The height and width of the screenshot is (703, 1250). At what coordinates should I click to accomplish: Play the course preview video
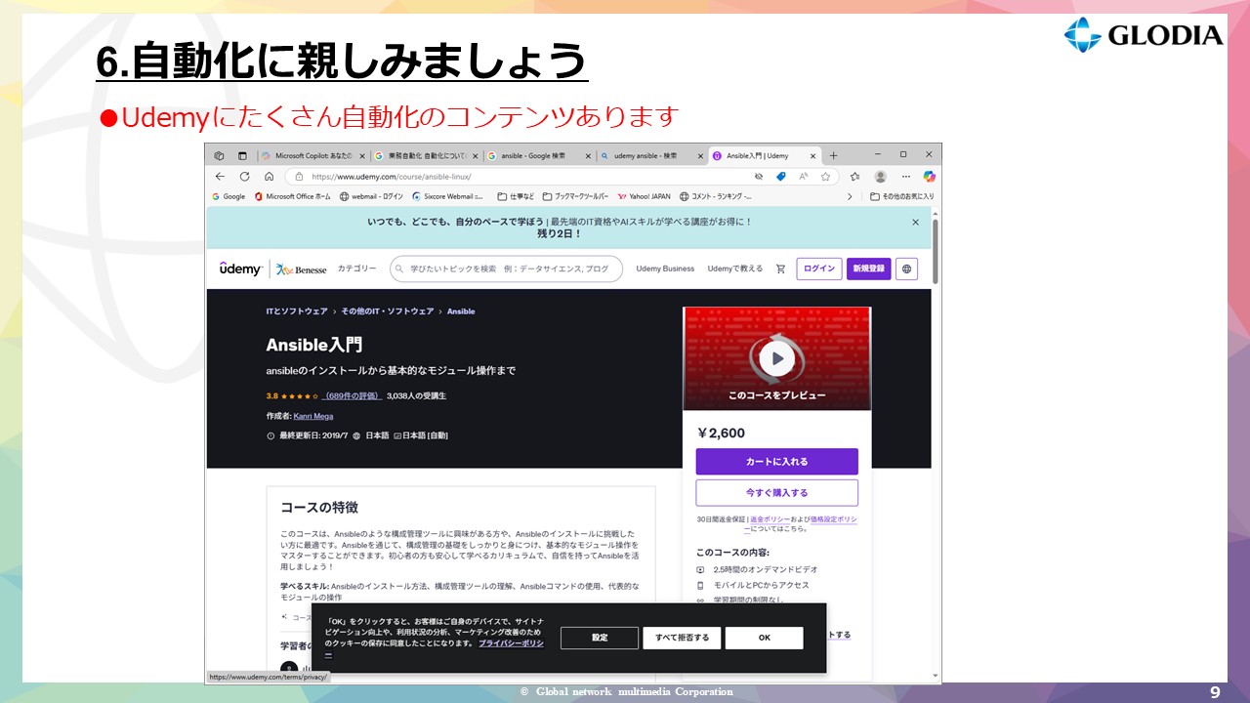coord(777,358)
